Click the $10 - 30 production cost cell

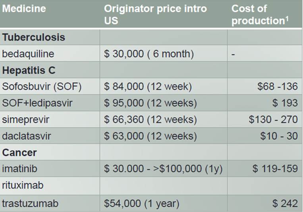(279, 136)
